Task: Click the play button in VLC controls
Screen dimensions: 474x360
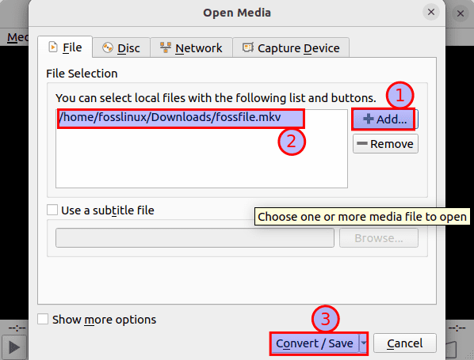Action: [x=14, y=347]
